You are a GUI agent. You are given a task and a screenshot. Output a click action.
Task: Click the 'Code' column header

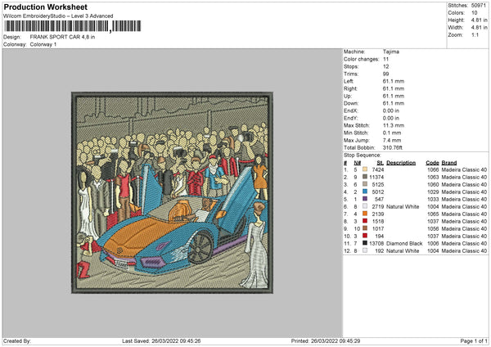point(432,163)
